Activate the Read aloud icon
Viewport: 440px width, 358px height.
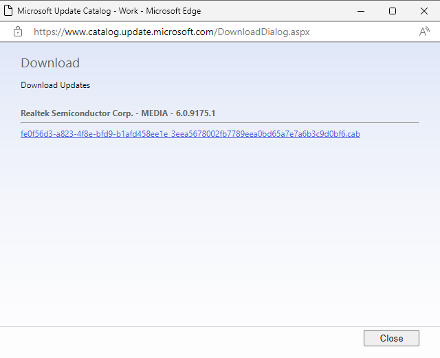pos(424,32)
